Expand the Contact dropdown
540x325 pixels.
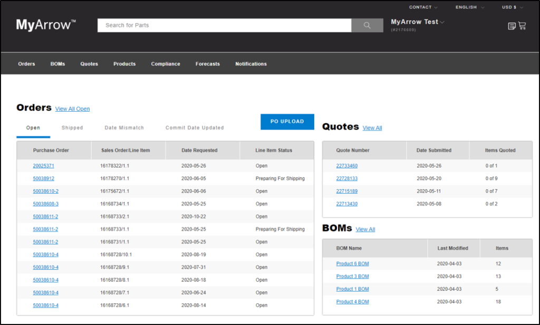[423, 7]
